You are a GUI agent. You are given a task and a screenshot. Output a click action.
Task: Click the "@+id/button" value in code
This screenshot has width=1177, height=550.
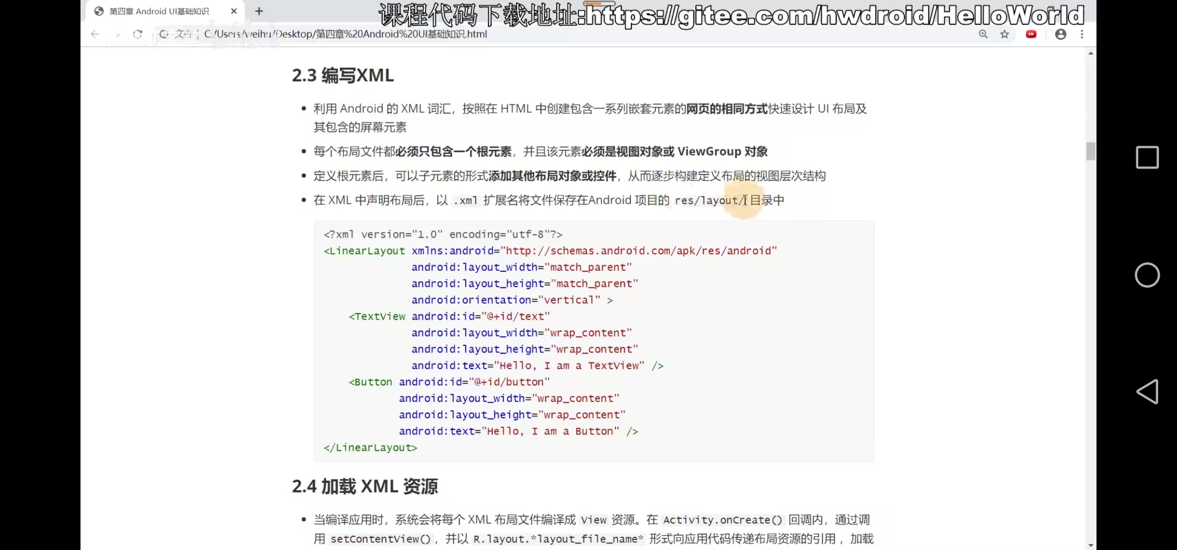tap(509, 382)
